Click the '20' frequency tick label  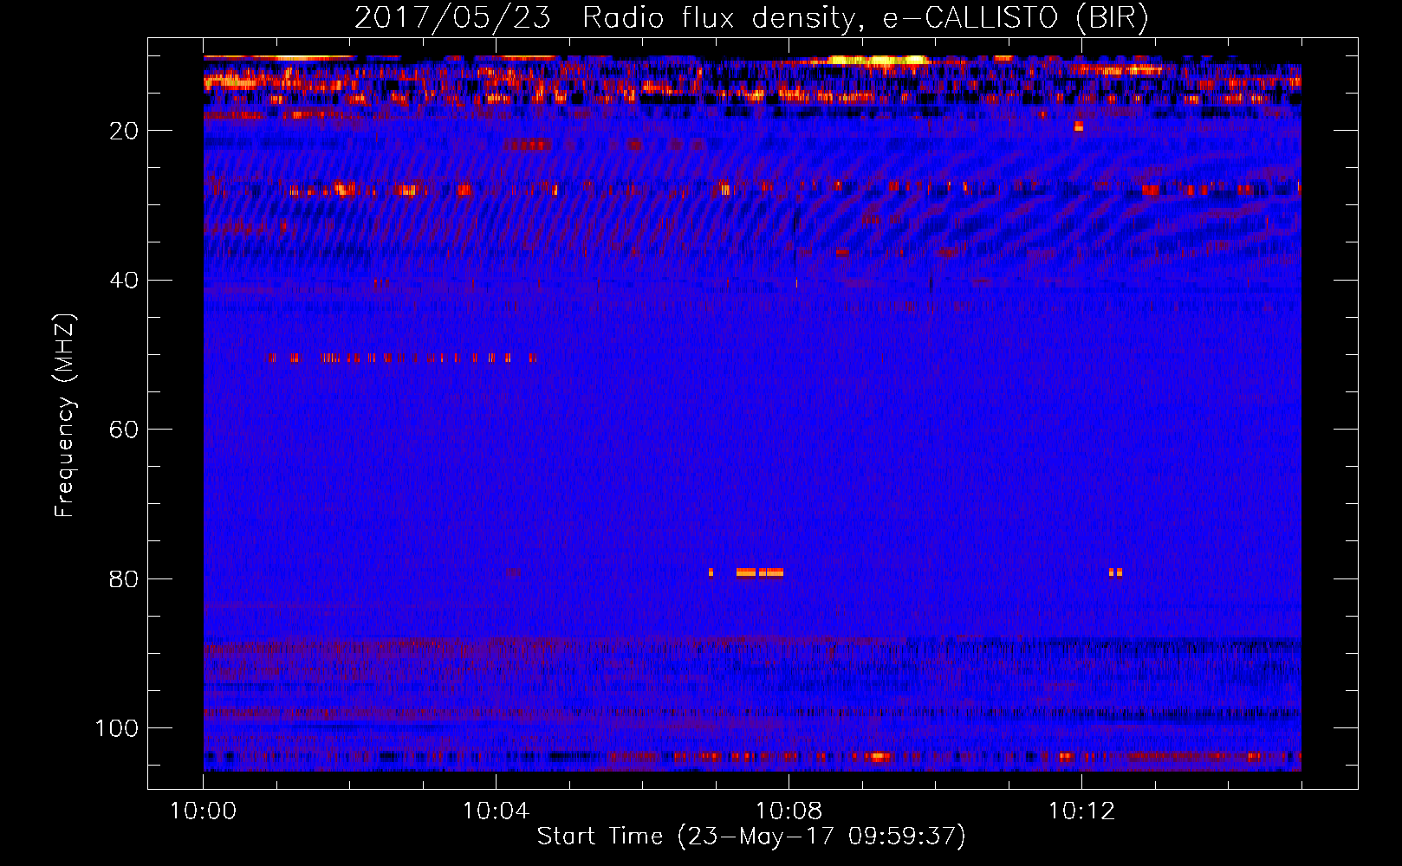[x=125, y=131]
